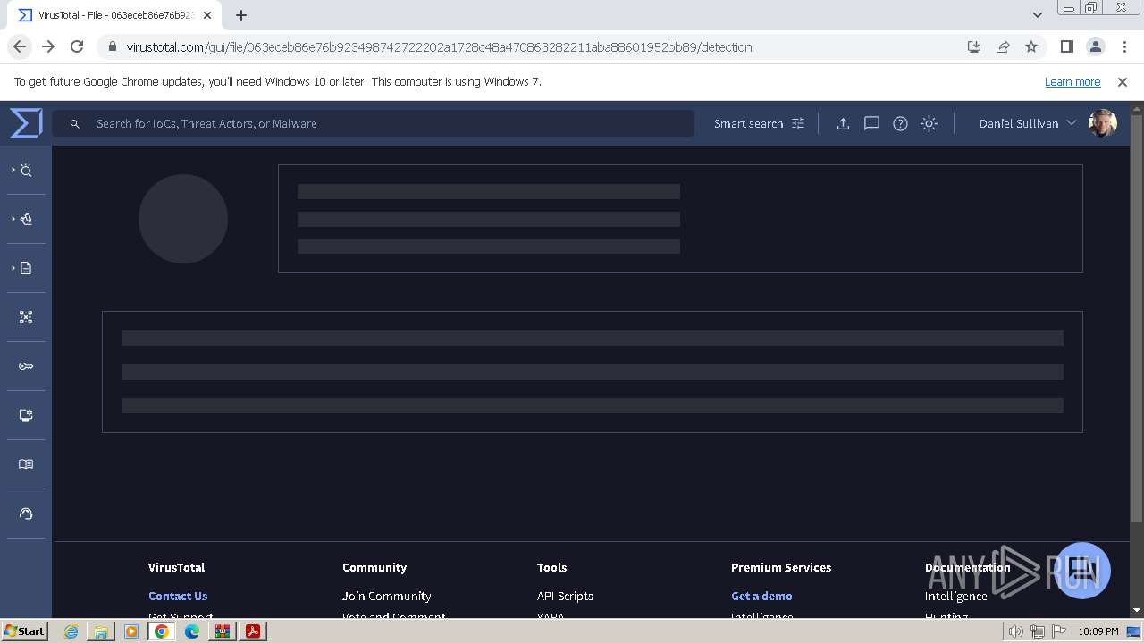This screenshot has height=643, width=1144.
Task: Bookmark this tab with star icon
Action: 1031,46
